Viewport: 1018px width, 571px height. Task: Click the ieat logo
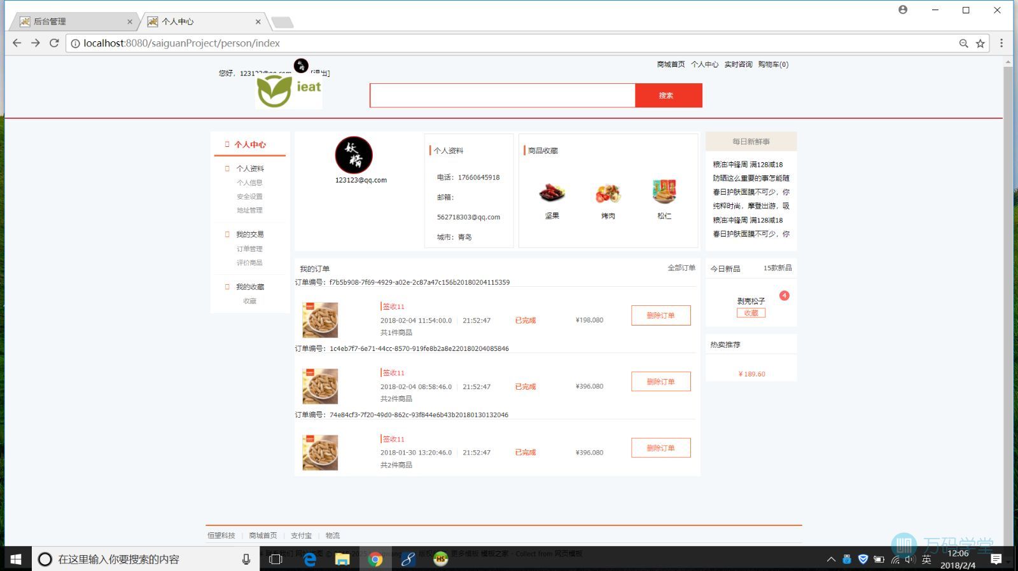[289, 92]
